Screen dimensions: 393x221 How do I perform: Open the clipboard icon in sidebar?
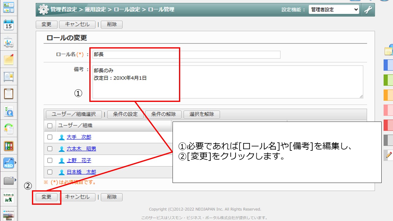click(x=8, y=94)
